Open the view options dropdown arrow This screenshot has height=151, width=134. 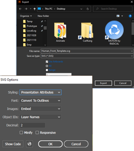[x=122, y=16]
